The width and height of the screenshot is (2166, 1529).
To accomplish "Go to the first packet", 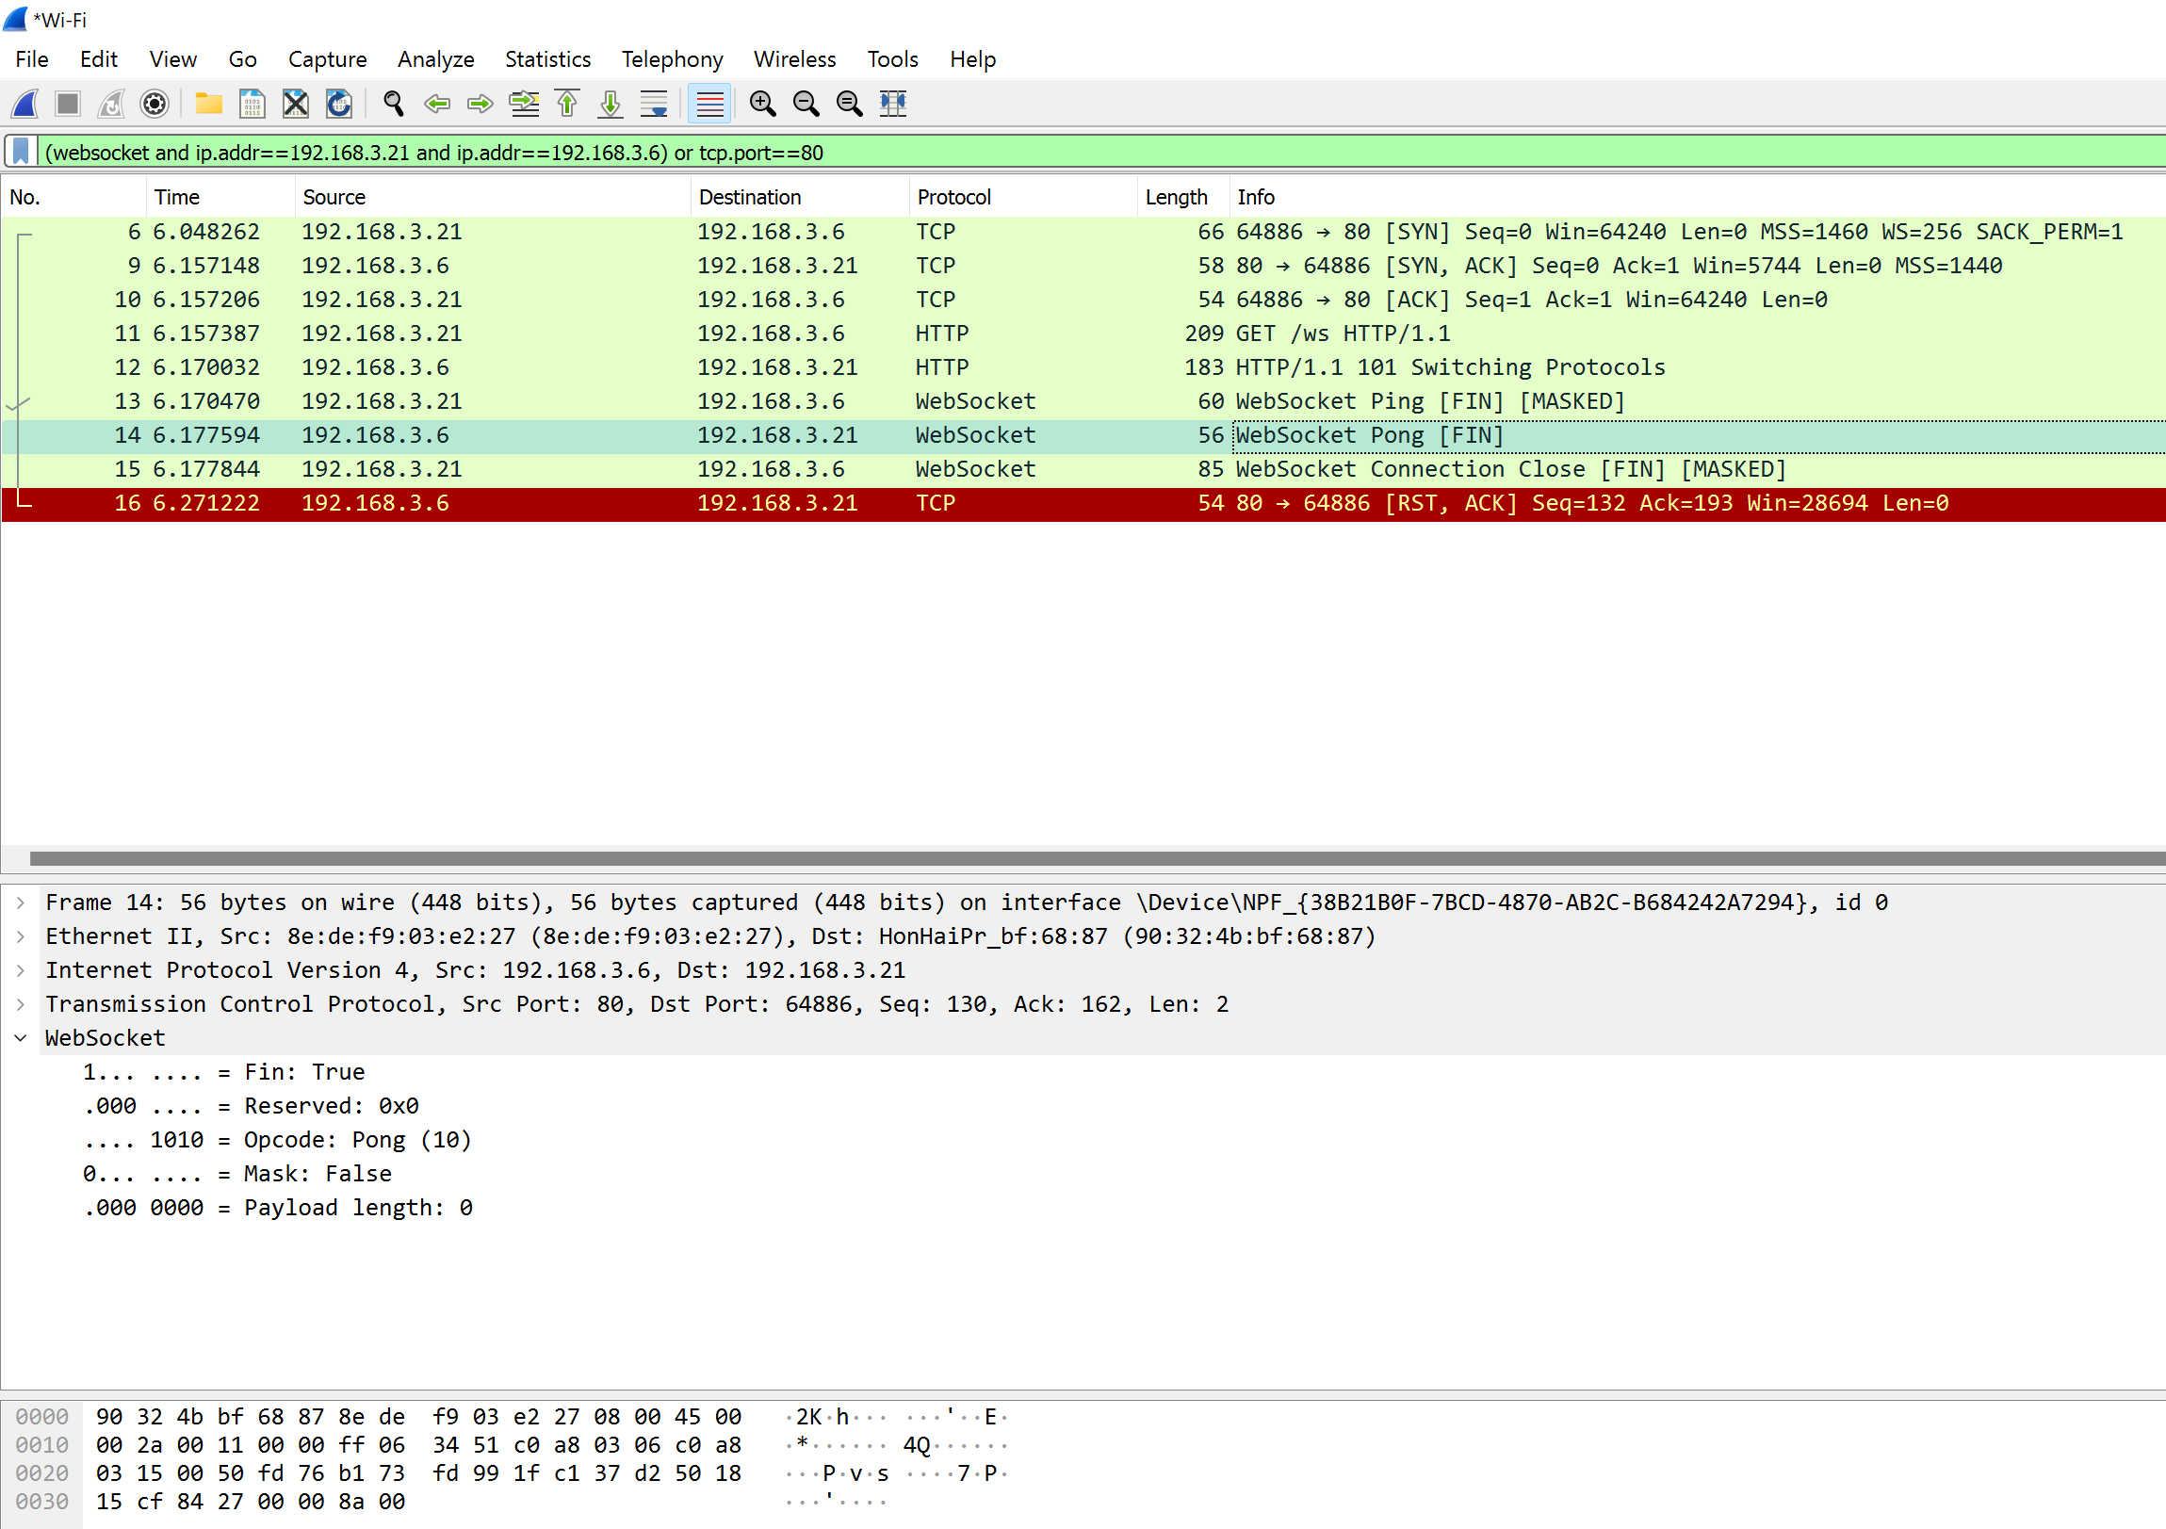I will pos(567,104).
